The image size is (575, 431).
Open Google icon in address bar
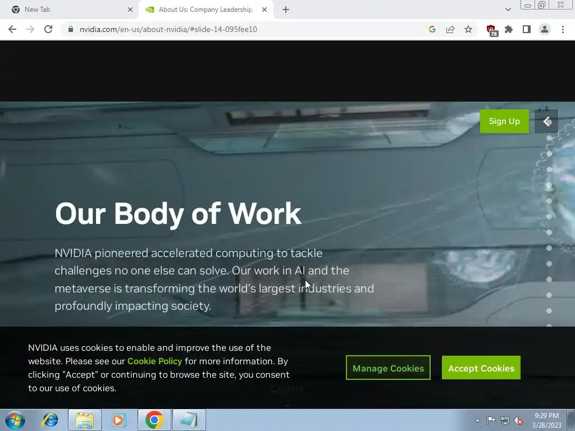432,29
